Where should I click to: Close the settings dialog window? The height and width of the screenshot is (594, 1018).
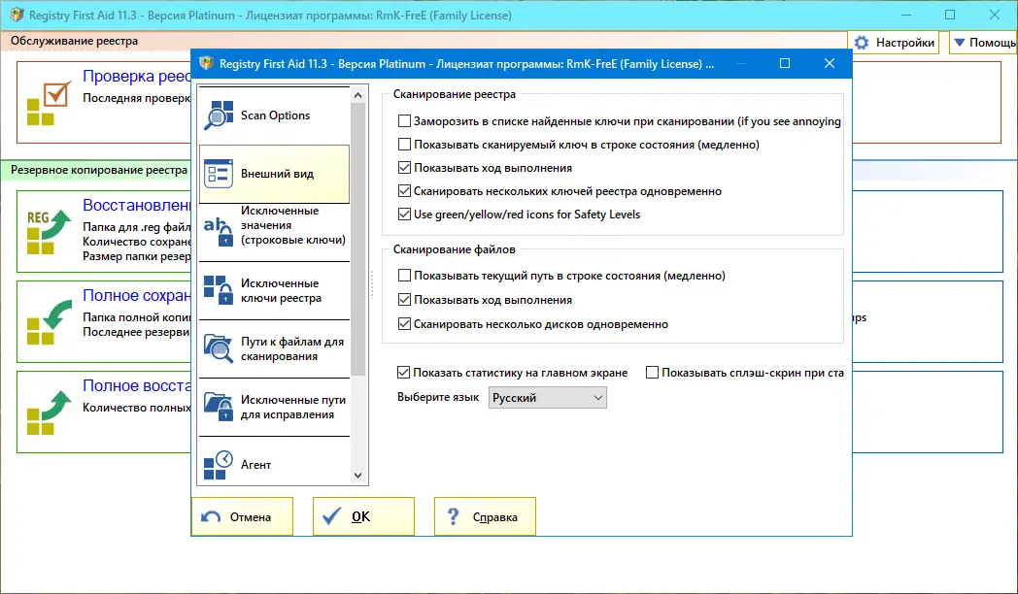point(830,63)
